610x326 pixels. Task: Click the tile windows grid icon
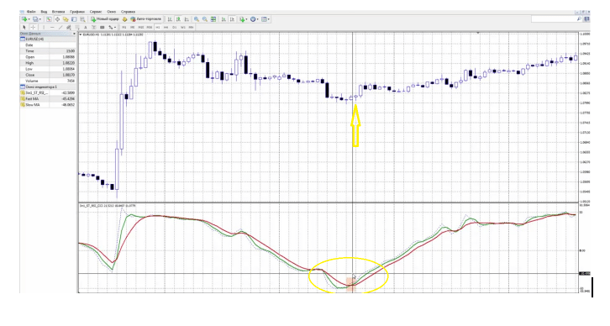tap(213, 19)
